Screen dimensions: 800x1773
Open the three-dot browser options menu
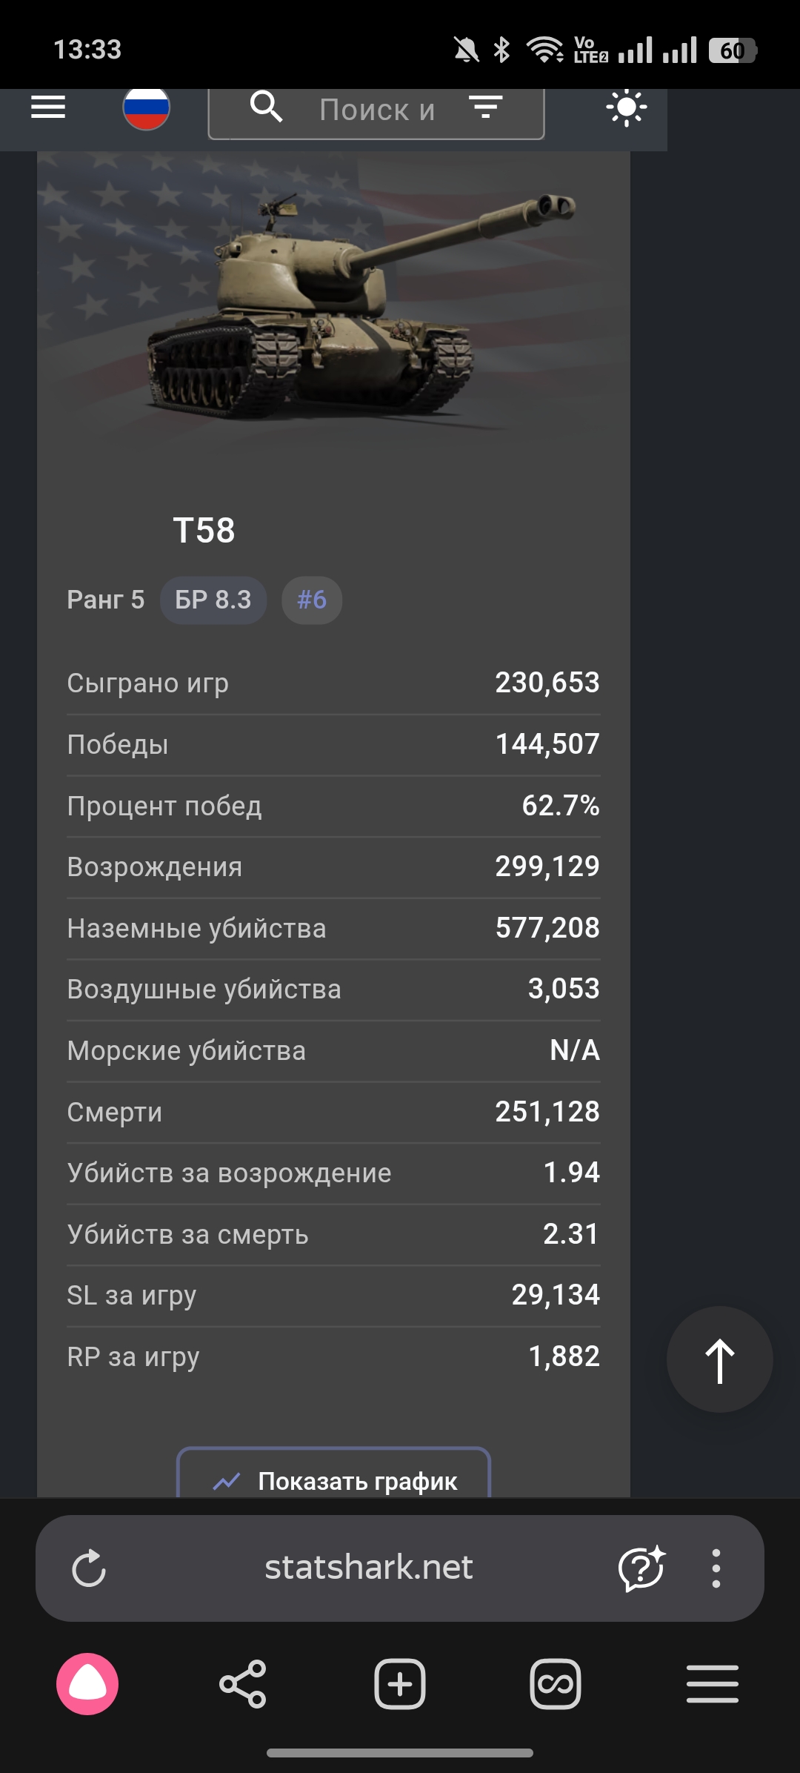[716, 1568]
